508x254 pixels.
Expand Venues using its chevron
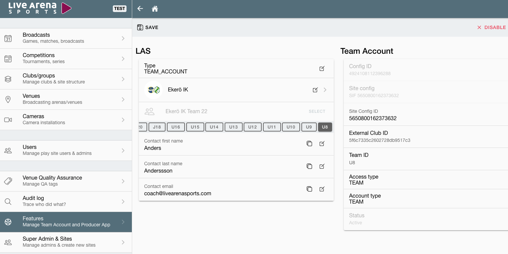click(123, 99)
